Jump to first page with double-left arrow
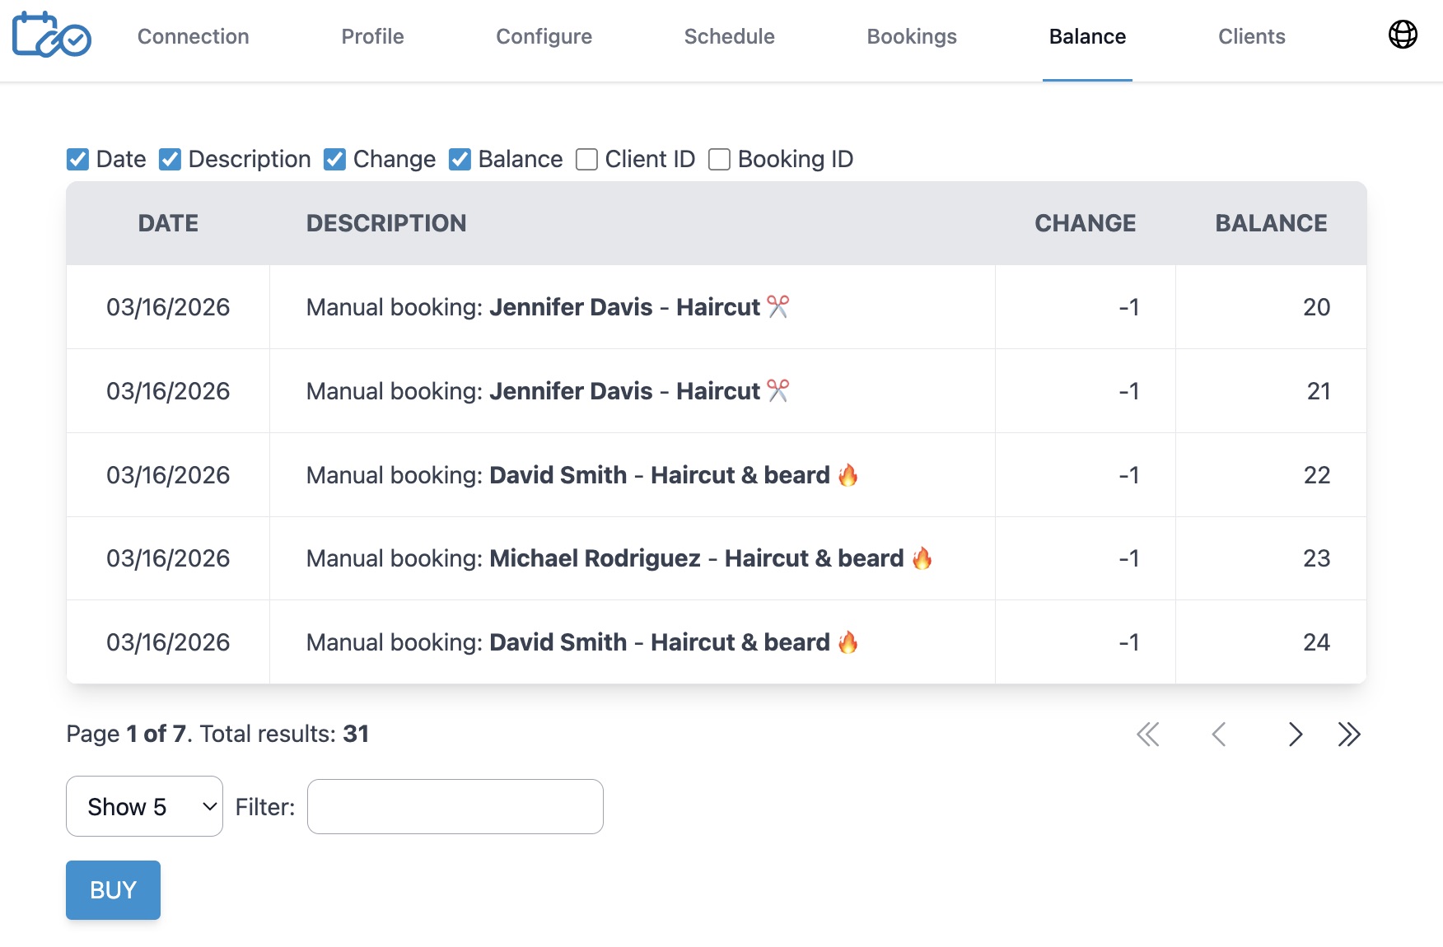 tap(1149, 734)
